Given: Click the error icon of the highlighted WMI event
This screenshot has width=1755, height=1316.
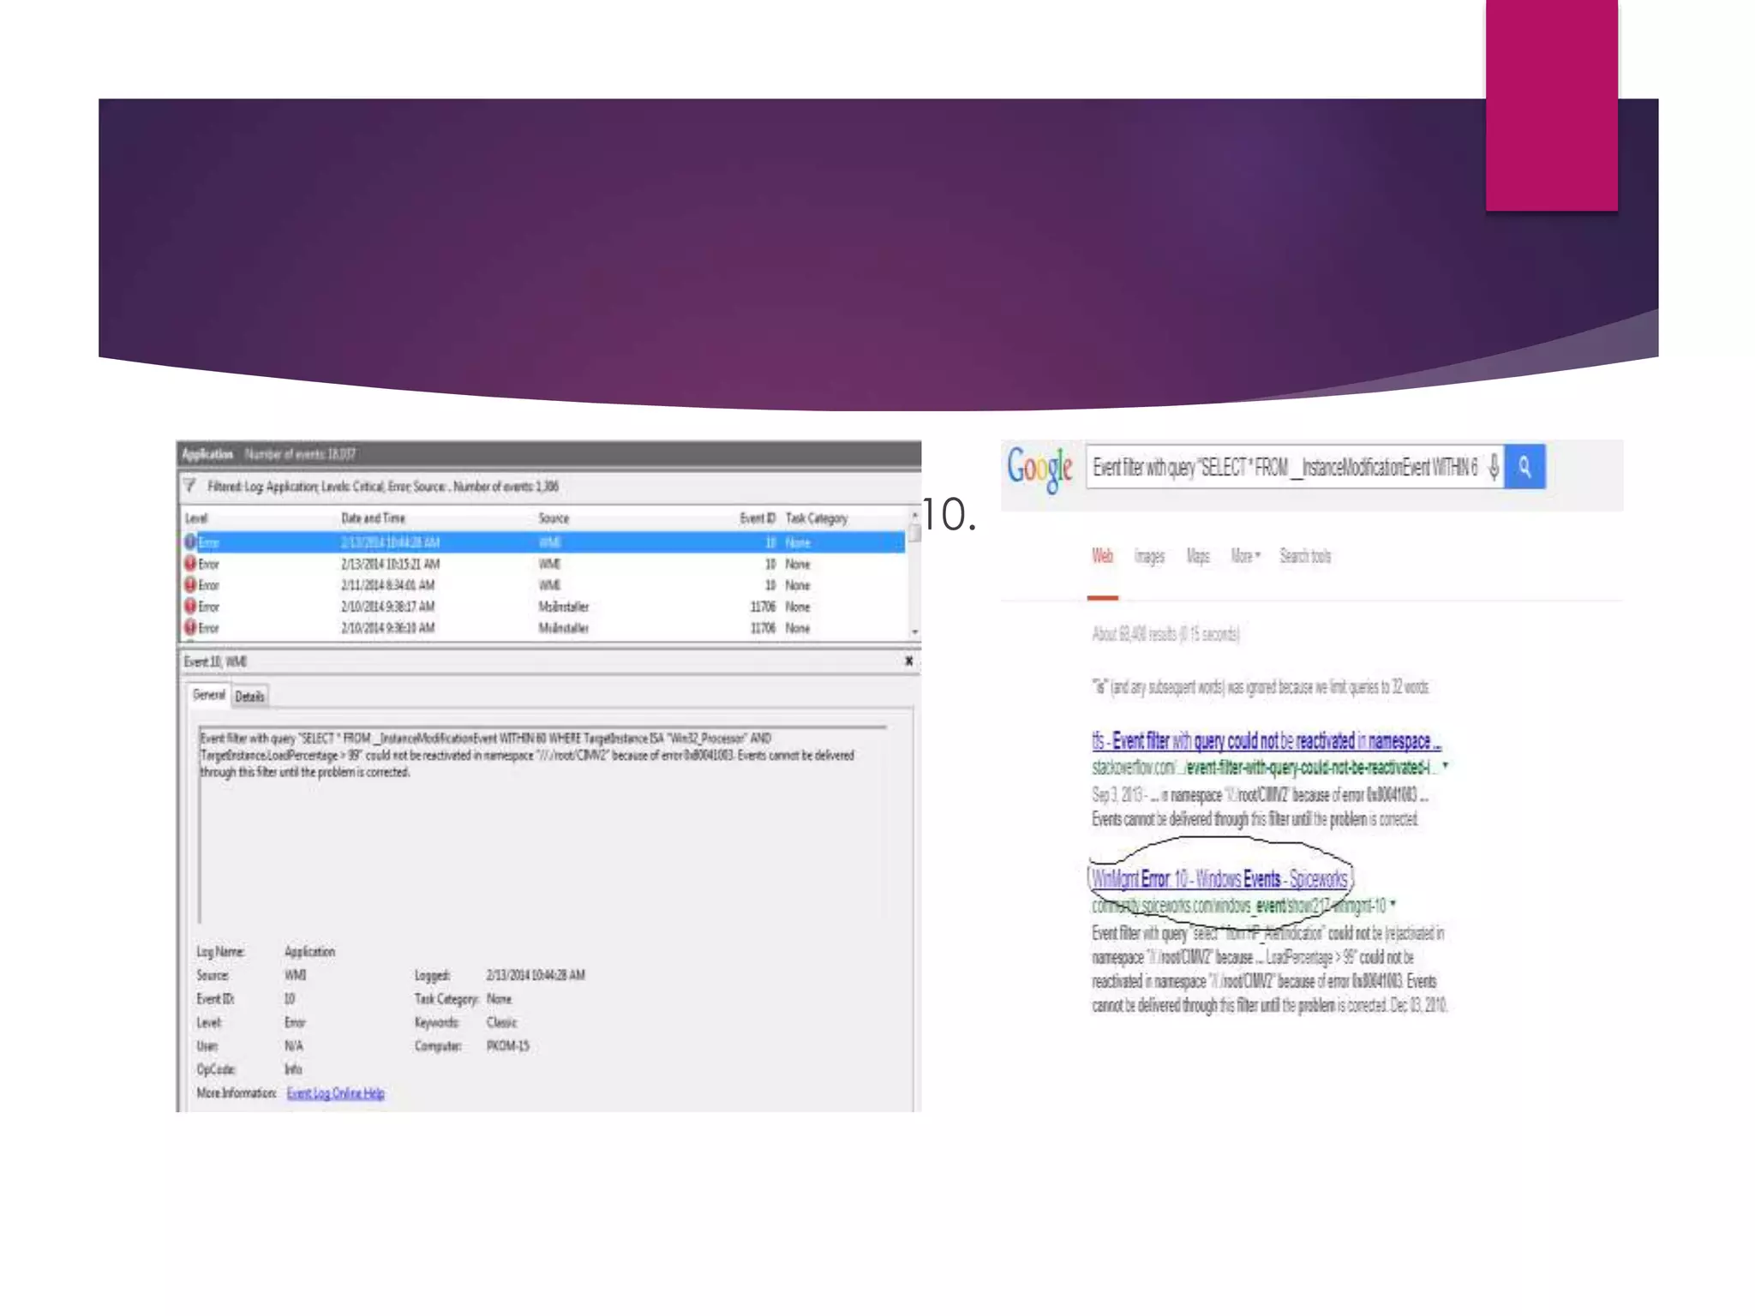Looking at the screenshot, I should (190, 541).
